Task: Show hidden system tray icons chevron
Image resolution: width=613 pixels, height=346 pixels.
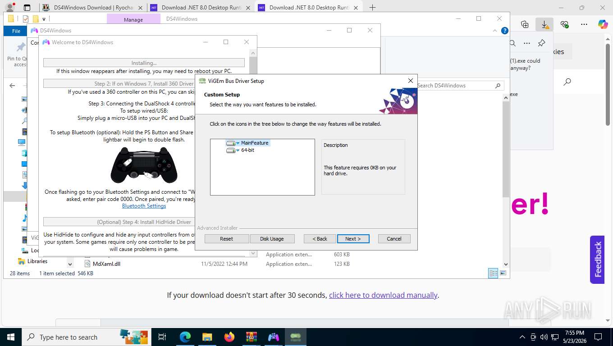Action: pos(522,337)
